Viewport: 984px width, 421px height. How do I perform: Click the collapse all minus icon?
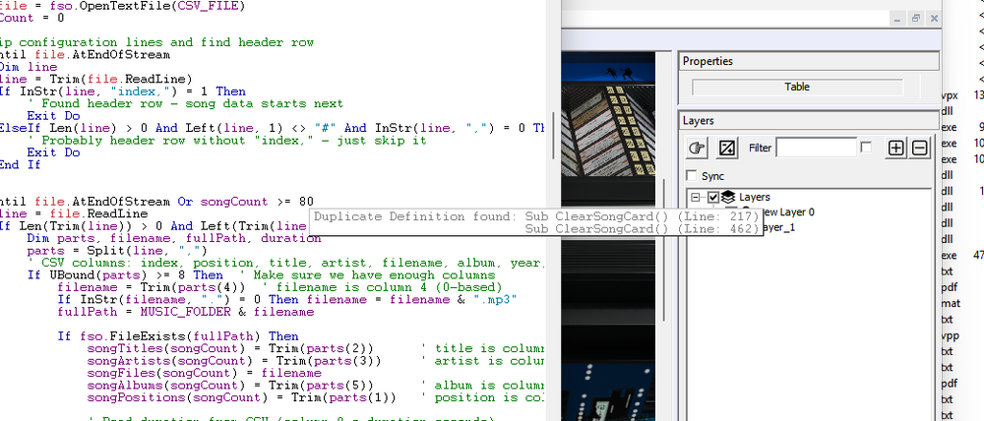pos(919,149)
